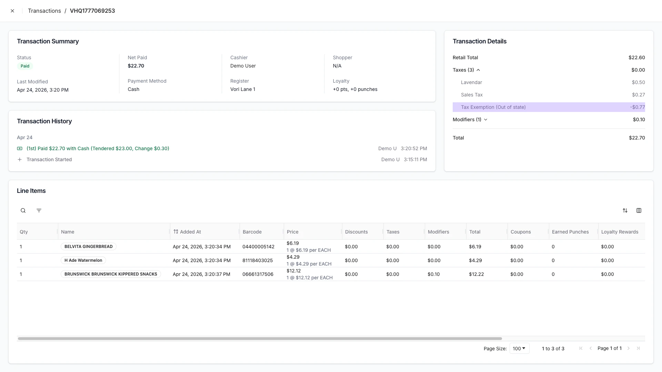
Task: Open the Transactions breadcrumb
Action: click(44, 11)
